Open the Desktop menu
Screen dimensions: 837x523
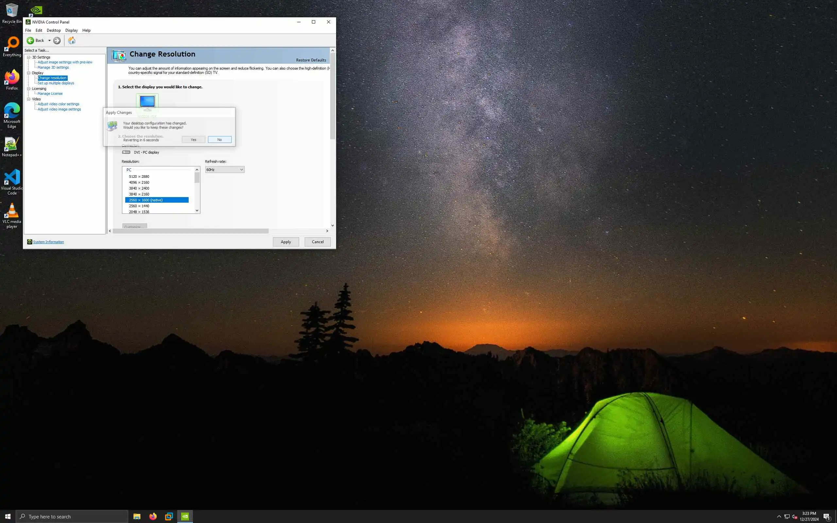point(54,30)
